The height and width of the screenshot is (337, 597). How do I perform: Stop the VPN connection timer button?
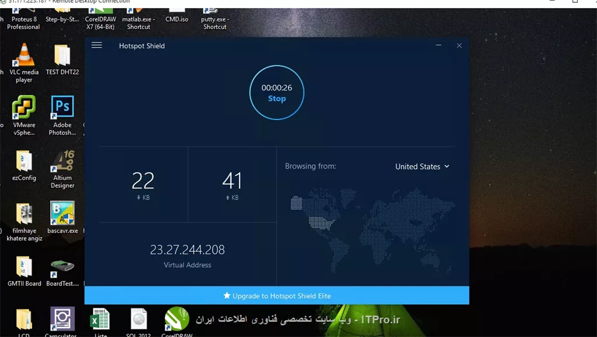click(x=277, y=93)
